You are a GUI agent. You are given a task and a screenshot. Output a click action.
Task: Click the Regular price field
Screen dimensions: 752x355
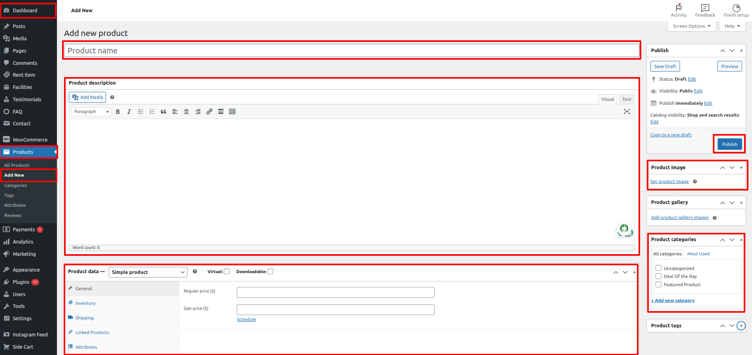336,292
